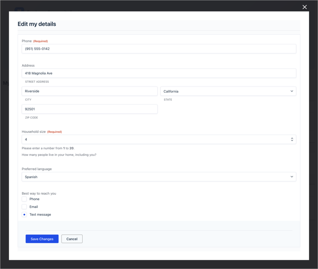Viewport: 318px width, 269px height.
Task: Select Text message contact option
Action: (24, 214)
